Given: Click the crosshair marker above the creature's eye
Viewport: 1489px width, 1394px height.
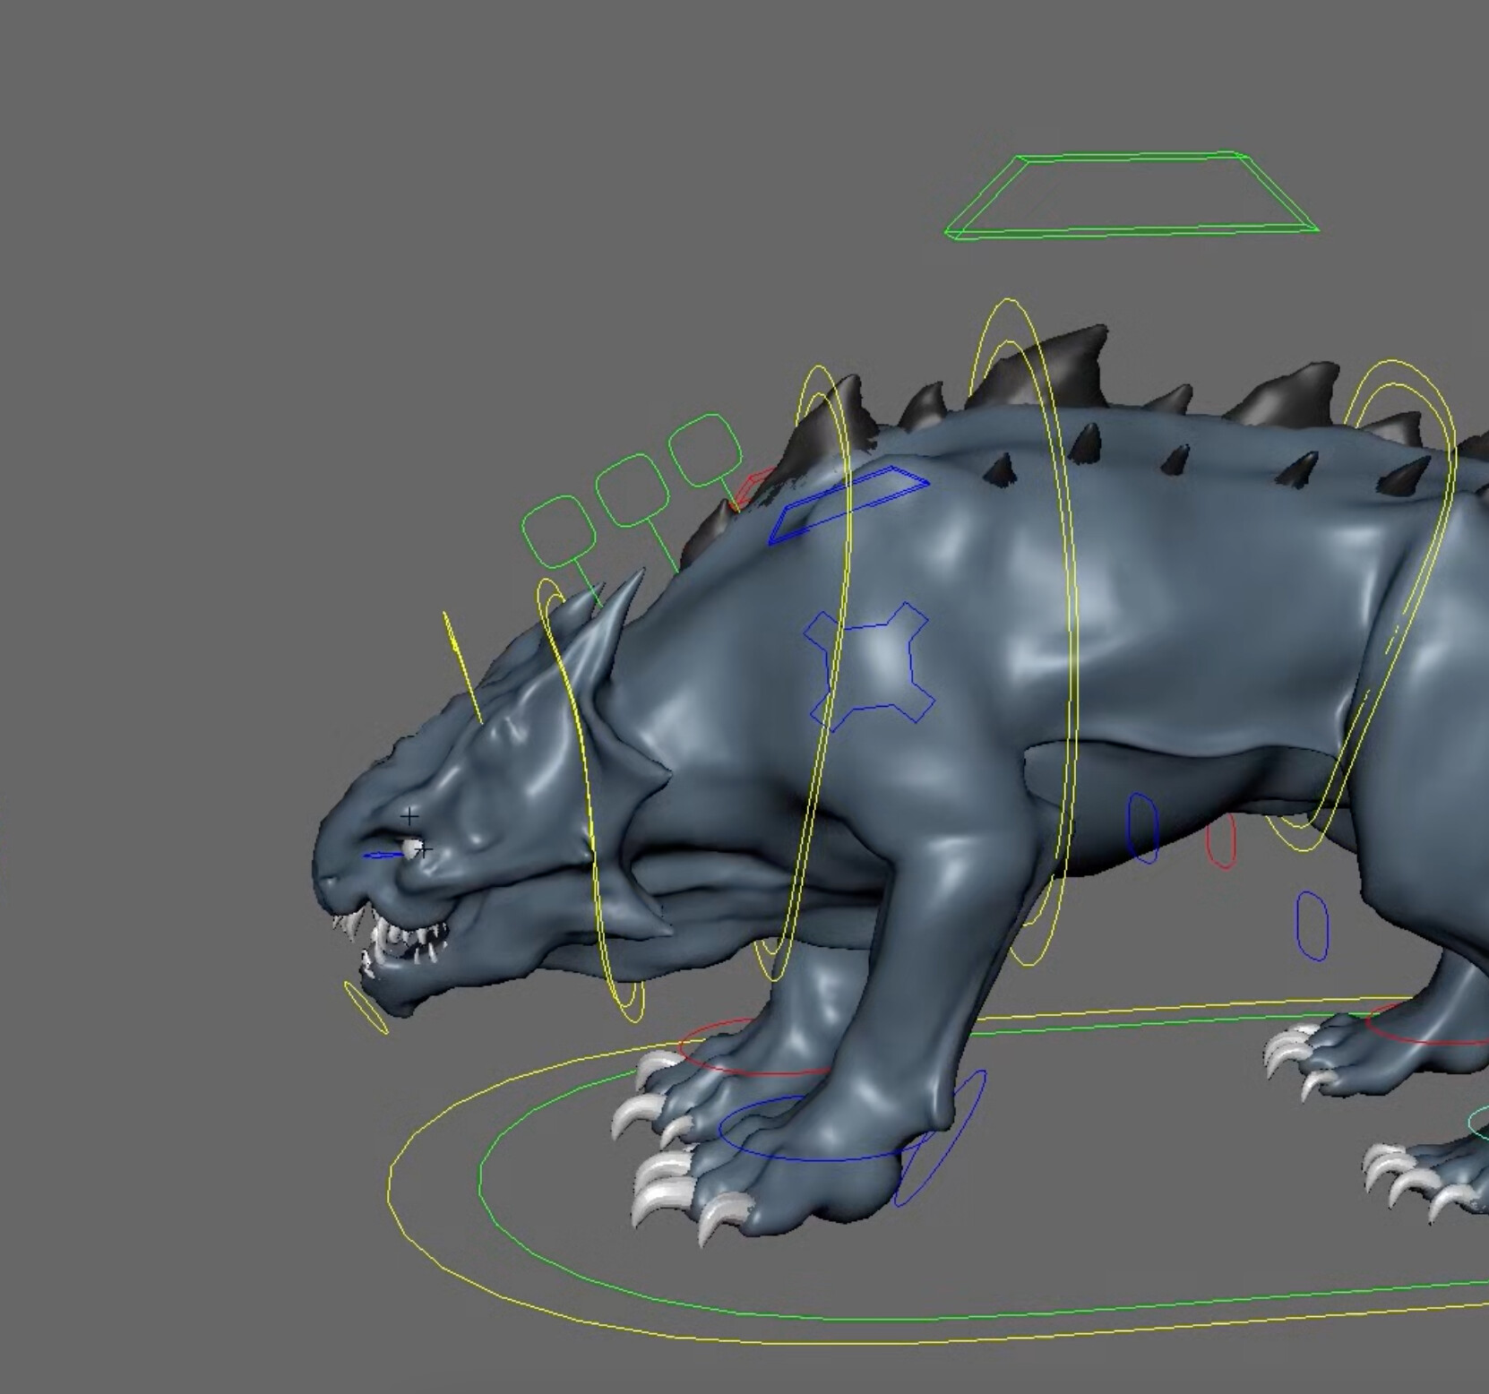Looking at the screenshot, I should [x=409, y=816].
